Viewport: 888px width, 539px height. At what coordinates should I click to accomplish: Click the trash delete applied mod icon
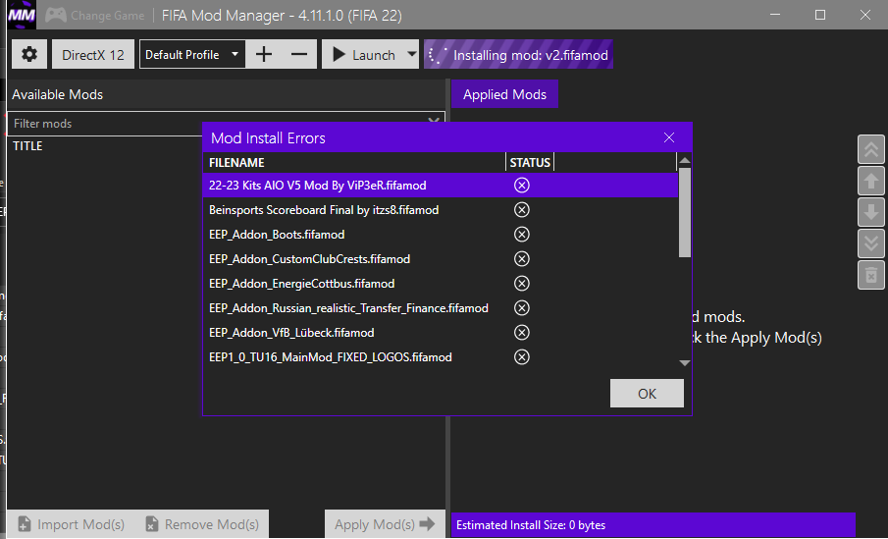871,275
